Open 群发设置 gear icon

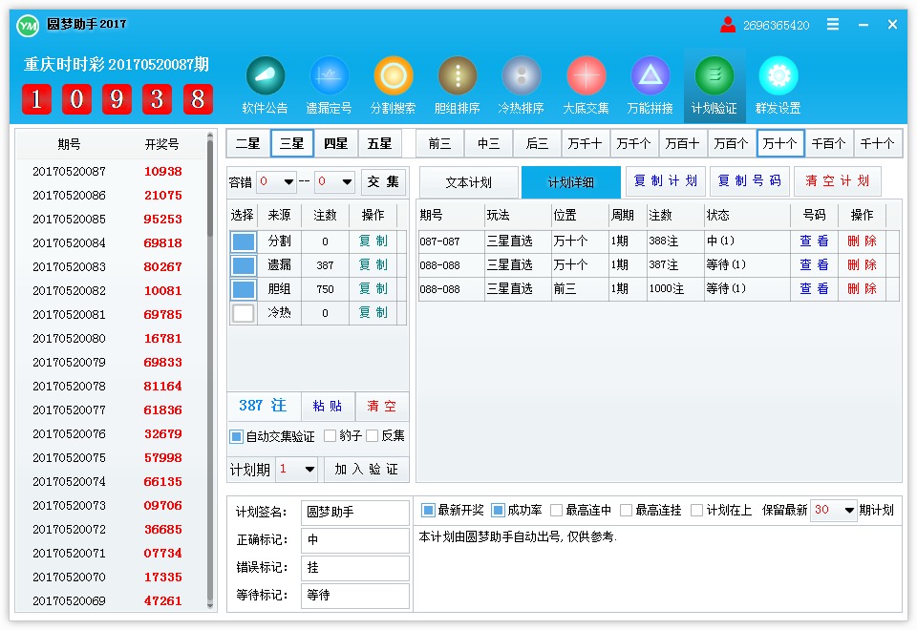click(778, 76)
